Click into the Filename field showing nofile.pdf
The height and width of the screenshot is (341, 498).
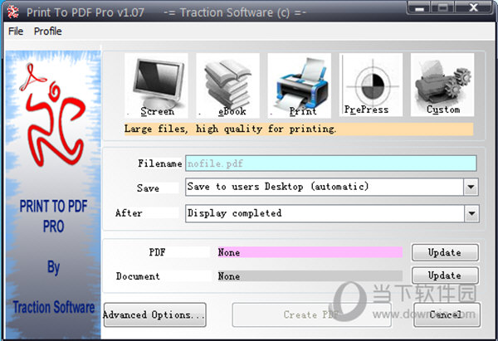(331, 163)
